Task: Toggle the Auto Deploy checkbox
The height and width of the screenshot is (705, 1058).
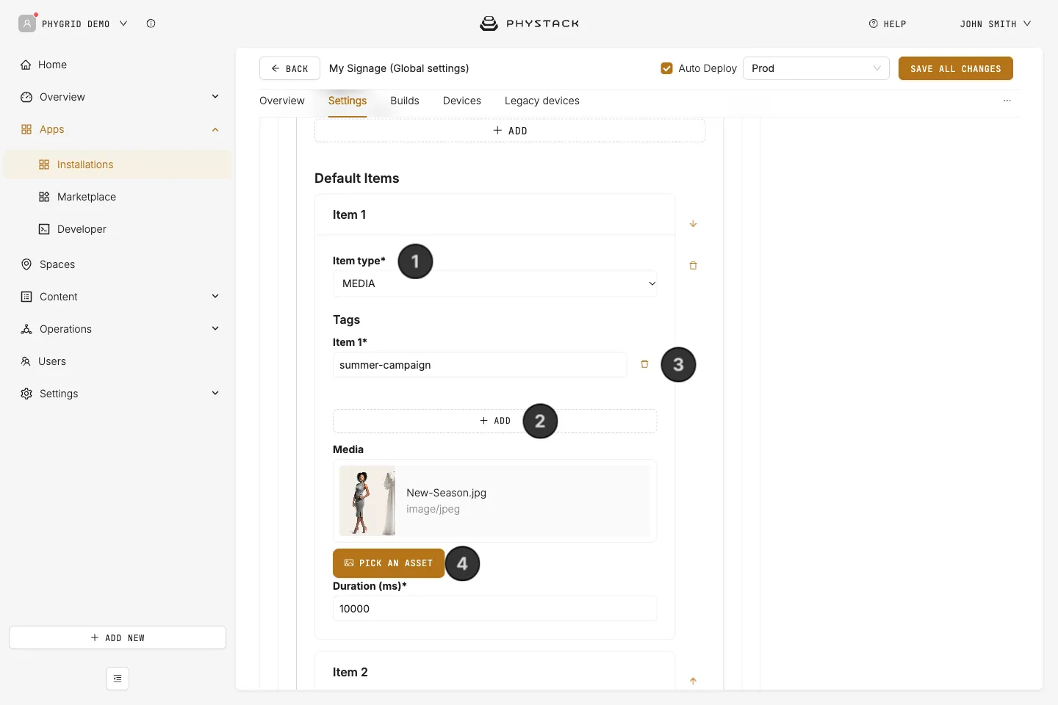Action: 666,68
